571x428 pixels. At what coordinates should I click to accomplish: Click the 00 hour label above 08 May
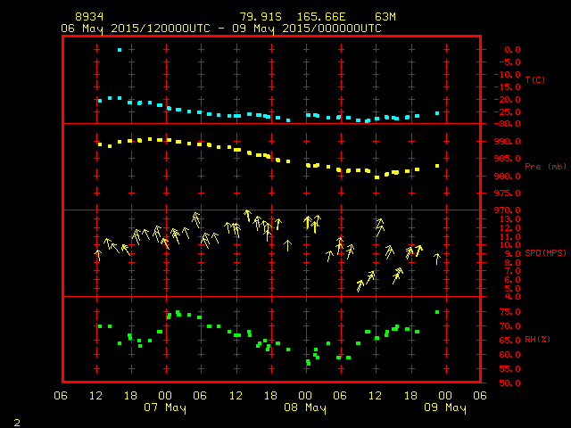tap(305, 396)
